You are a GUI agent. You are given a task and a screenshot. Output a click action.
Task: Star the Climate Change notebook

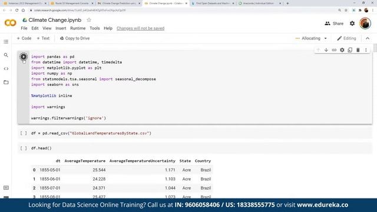89,20
